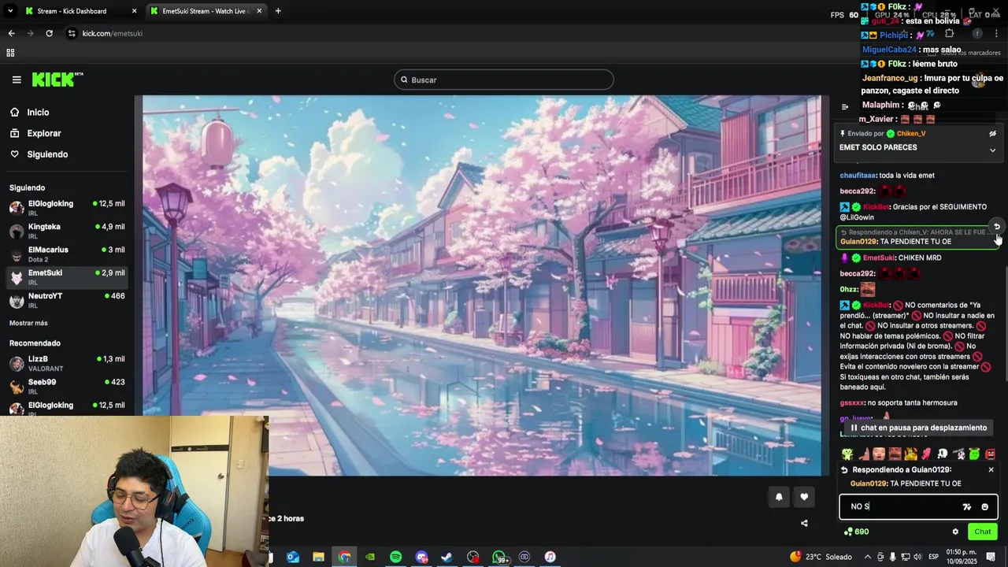Go to Inicio in the sidebar

38,113
